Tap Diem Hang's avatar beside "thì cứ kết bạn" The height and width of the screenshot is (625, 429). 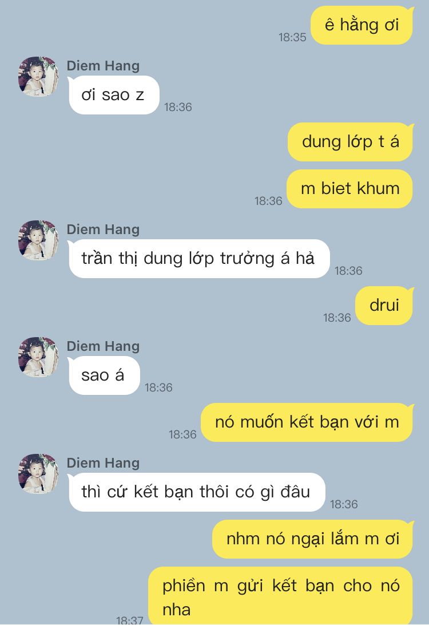pos(38,474)
